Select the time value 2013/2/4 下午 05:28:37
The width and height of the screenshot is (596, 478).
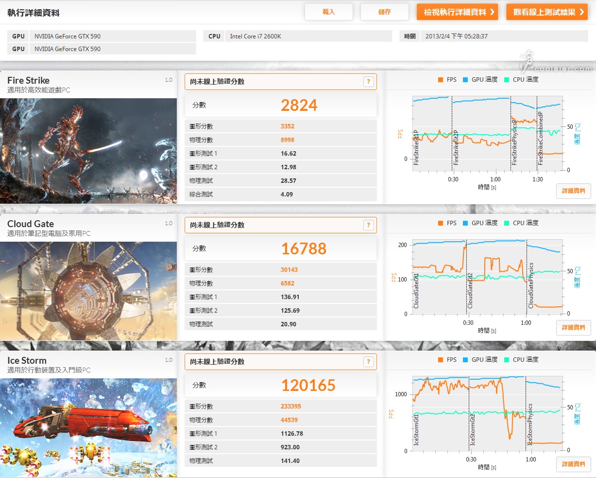coord(457,36)
